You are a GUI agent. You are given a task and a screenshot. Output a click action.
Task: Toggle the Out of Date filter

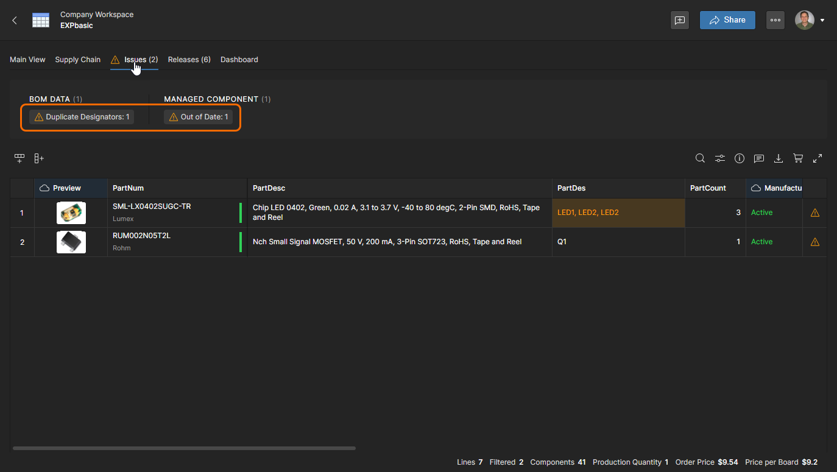[x=198, y=117]
